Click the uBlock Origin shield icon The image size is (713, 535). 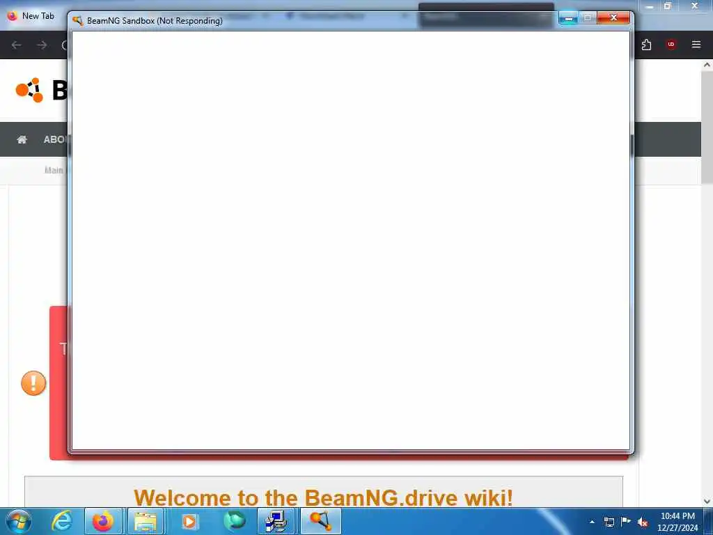671,45
